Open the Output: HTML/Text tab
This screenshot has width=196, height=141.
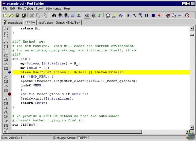click(68, 23)
